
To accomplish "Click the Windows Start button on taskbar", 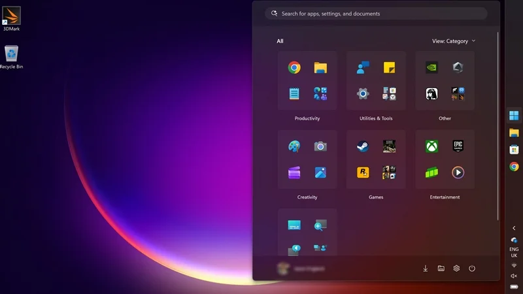I will click(x=514, y=116).
